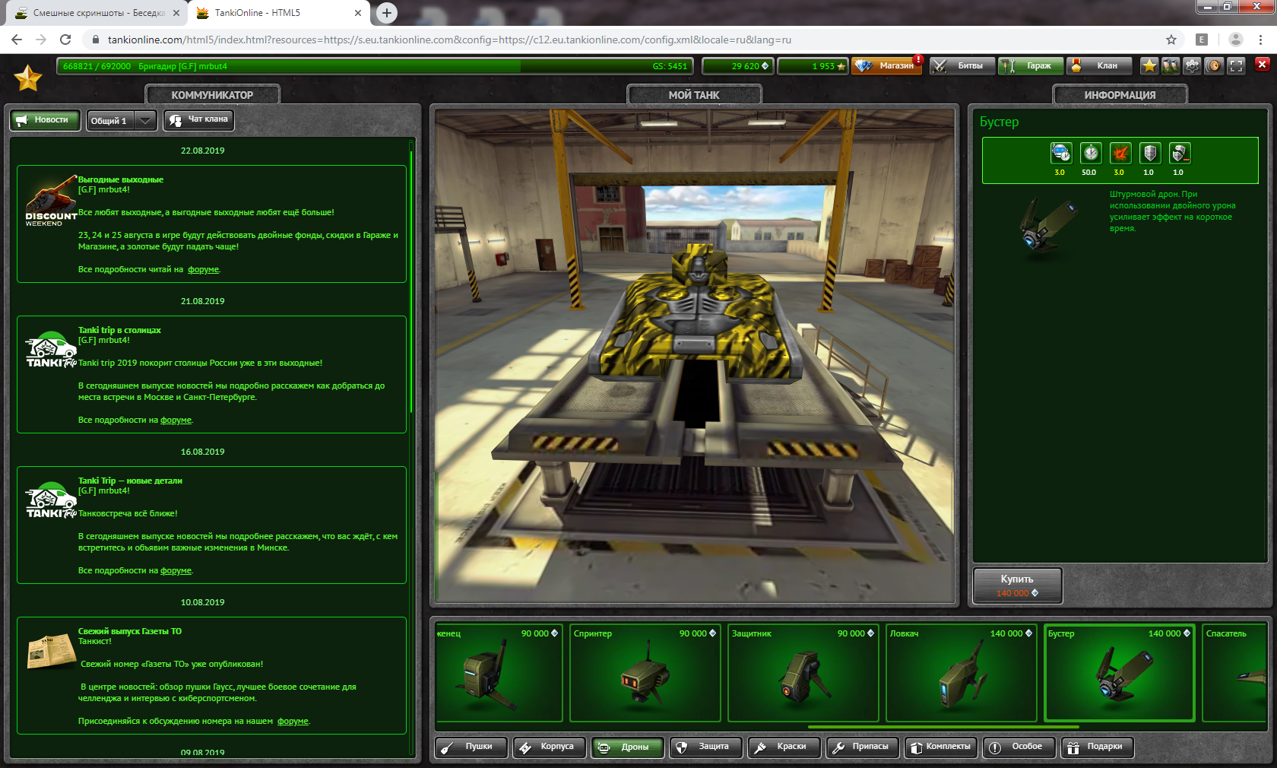Image resolution: width=1277 pixels, height=768 pixels.
Task: Bookmark this page star icon
Action: [1171, 40]
